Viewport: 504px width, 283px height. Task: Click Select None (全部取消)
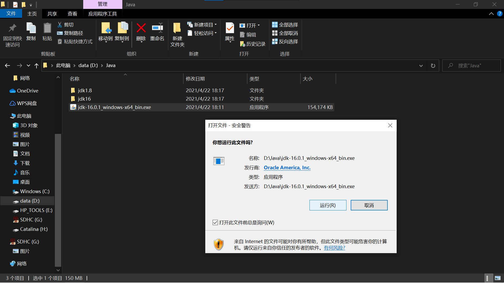285,33
